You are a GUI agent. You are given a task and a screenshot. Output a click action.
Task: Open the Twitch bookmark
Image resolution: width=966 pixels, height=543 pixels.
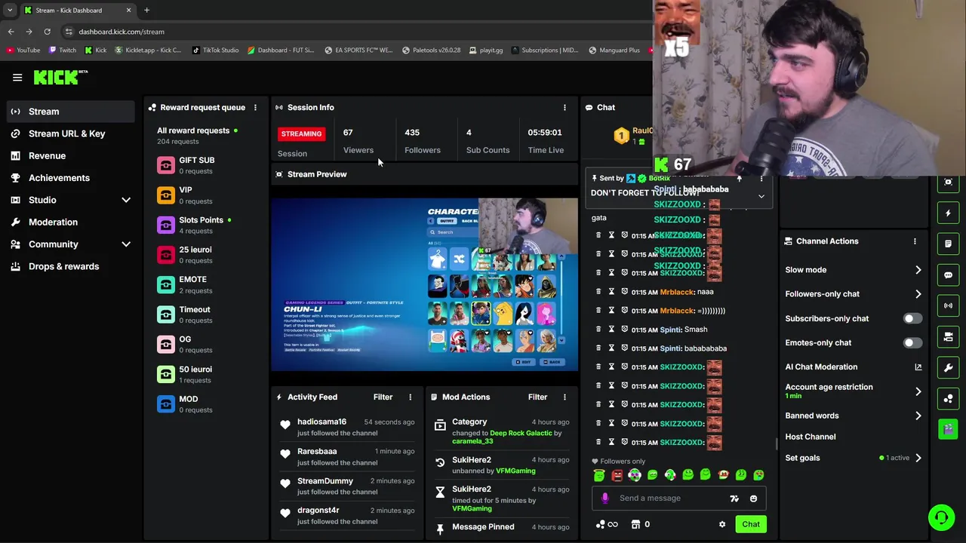pos(63,51)
